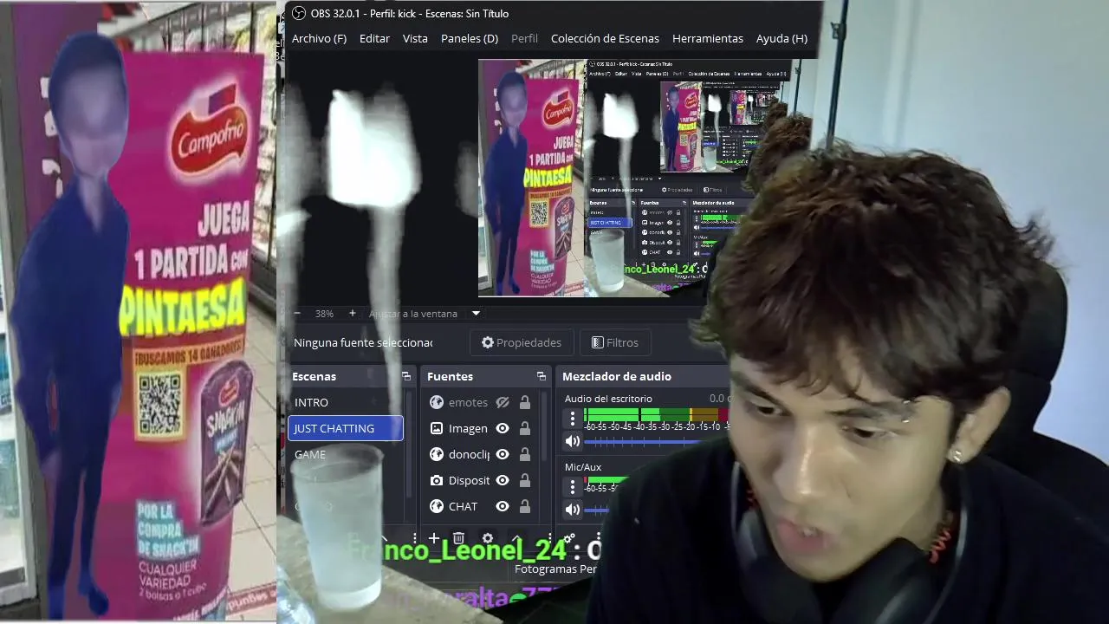Open Propiedades of the source
Screen dimensions: 1109x624
[522, 342]
